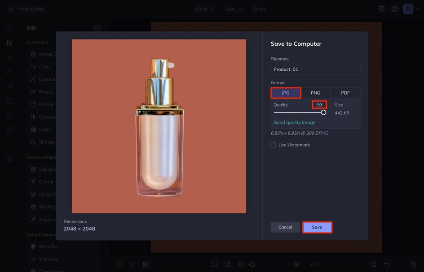424x272 pixels.
Task: Select the PDF format option
Action: tap(345, 93)
